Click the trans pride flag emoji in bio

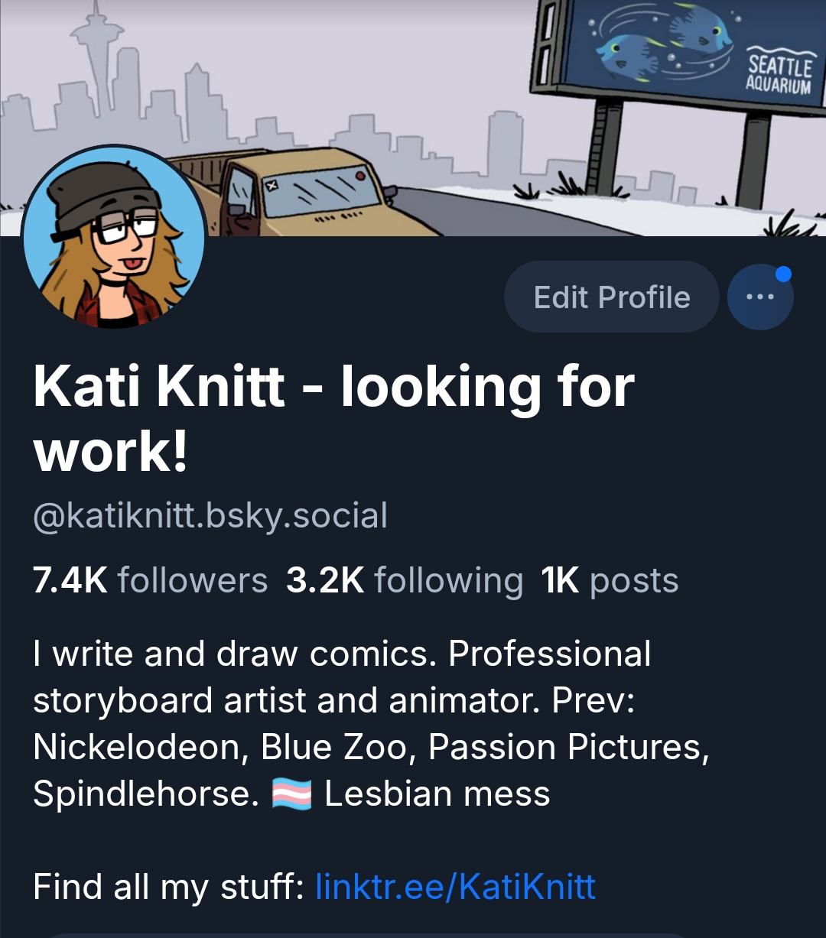coord(291,795)
